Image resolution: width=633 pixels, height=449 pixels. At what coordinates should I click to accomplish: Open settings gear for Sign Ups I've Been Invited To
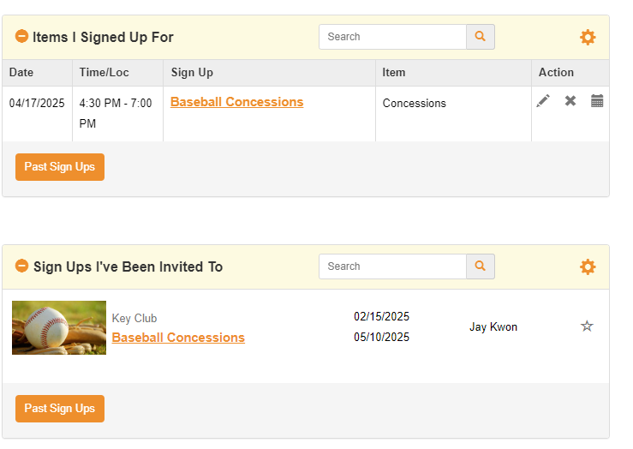588,266
